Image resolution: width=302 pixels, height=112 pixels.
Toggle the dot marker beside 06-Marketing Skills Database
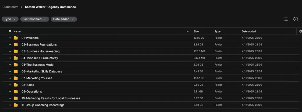(x=10, y=72)
